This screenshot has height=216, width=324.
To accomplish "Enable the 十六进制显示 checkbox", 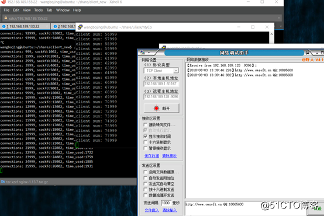I will pos(145,142).
